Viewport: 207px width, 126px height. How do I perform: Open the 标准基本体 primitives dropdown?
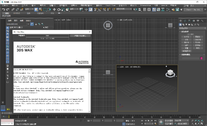pyautogui.click(x=192, y=28)
